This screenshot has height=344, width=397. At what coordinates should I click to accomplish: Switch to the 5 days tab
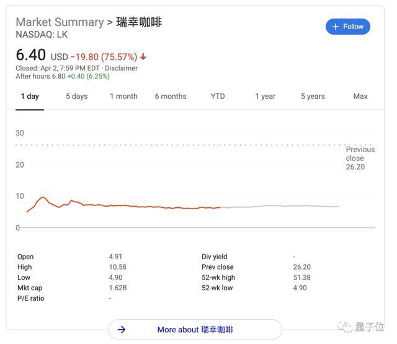click(77, 97)
